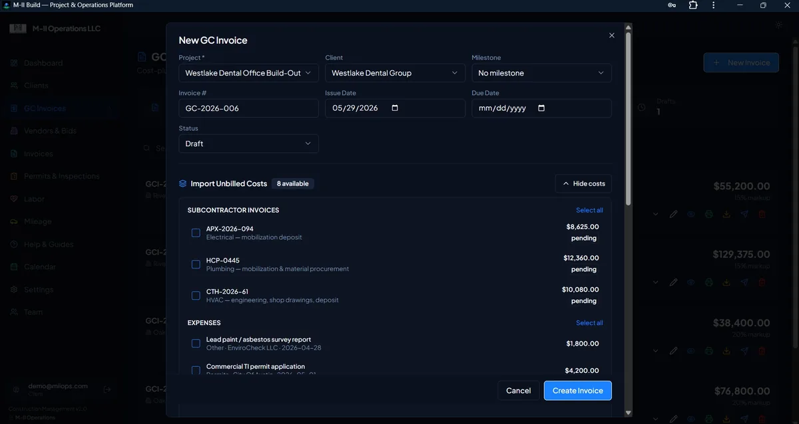This screenshot has height=424, width=799.
Task: Close the New GC Invoice dialog
Action: click(612, 35)
